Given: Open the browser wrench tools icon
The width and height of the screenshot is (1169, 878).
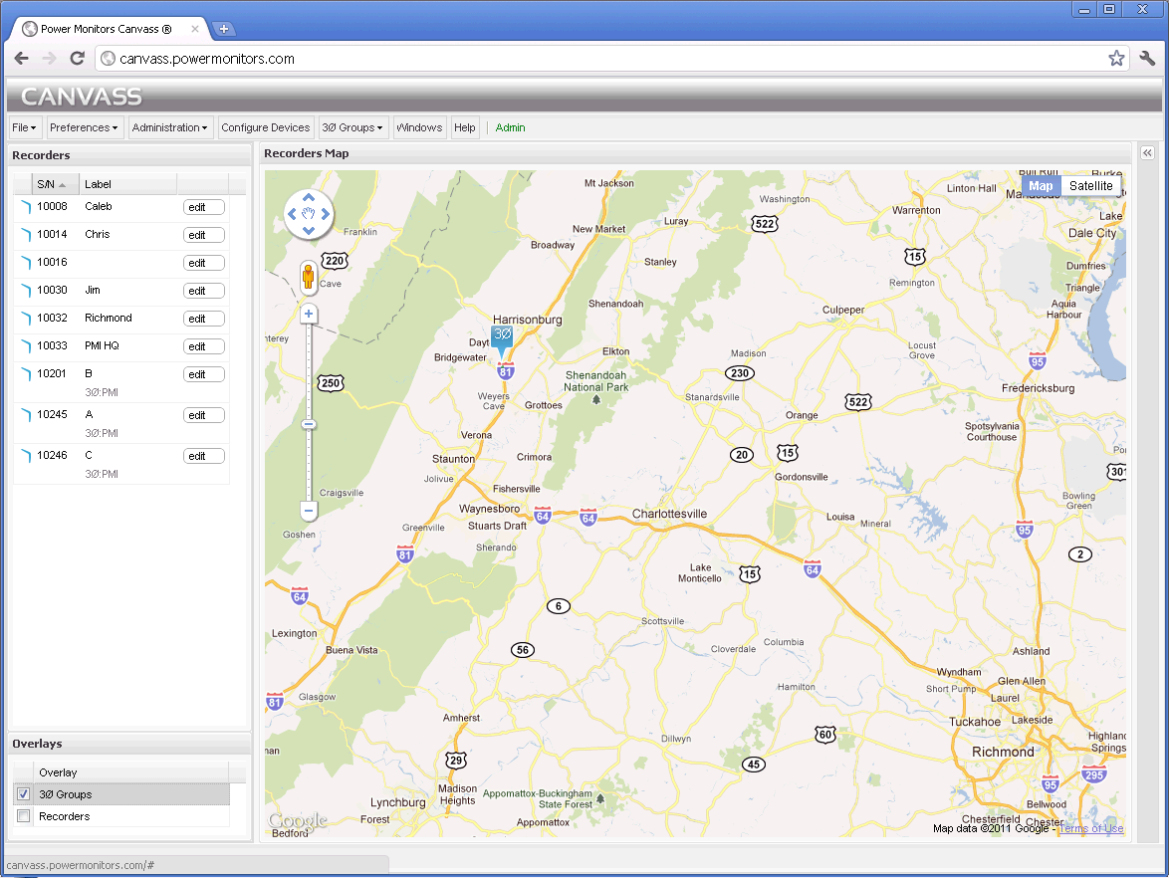Looking at the screenshot, I should click(x=1147, y=58).
